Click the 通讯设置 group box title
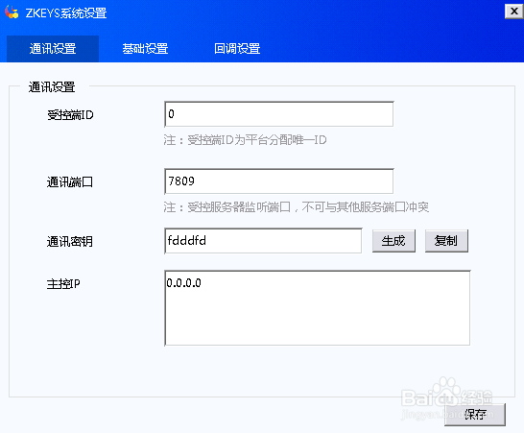The height and width of the screenshot is (433, 524). pos(52,87)
